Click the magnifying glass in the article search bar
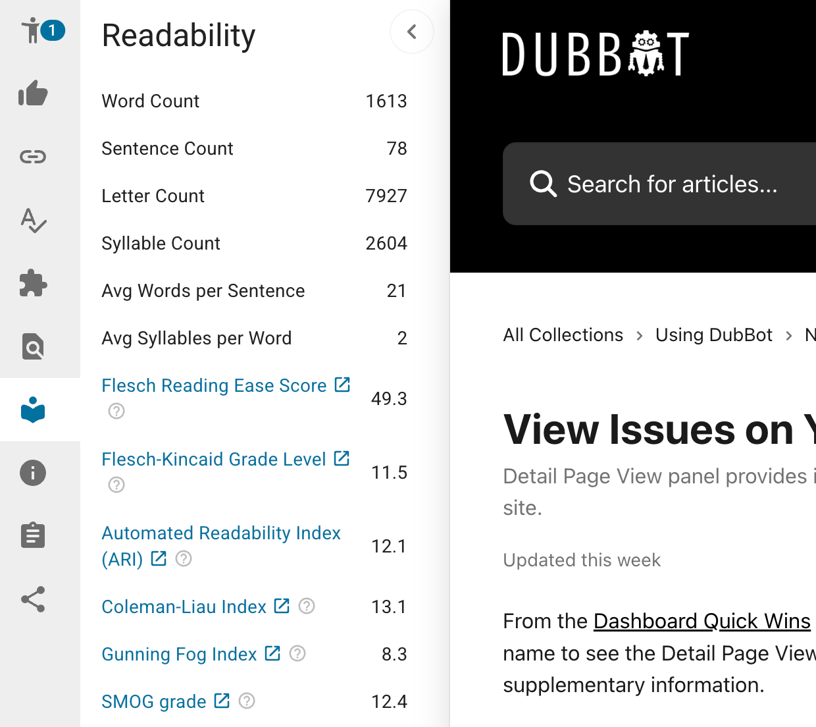Viewport: 816px width, 727px height. [544, 184]
